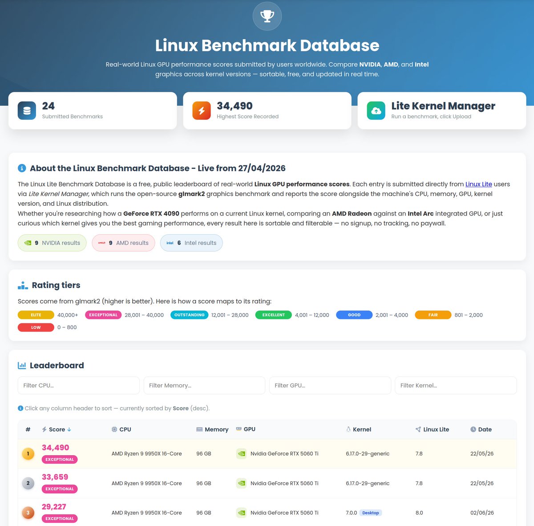Click the penguin icon in Kernel column header
This screenshot has width=534, height=526.
pos(348,429)
